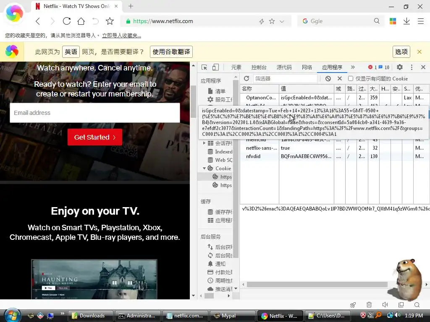Expand the address bar dropdown chevron
Image resolution: width=430 pixels, height=322 pixels.
(x=282, y=21)
